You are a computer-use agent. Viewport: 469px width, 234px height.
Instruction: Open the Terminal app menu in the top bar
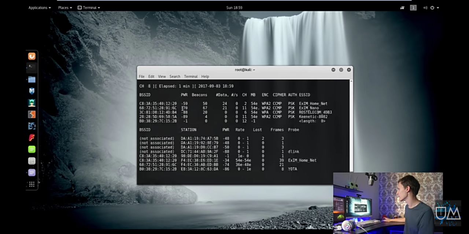[x=89, y=8]
